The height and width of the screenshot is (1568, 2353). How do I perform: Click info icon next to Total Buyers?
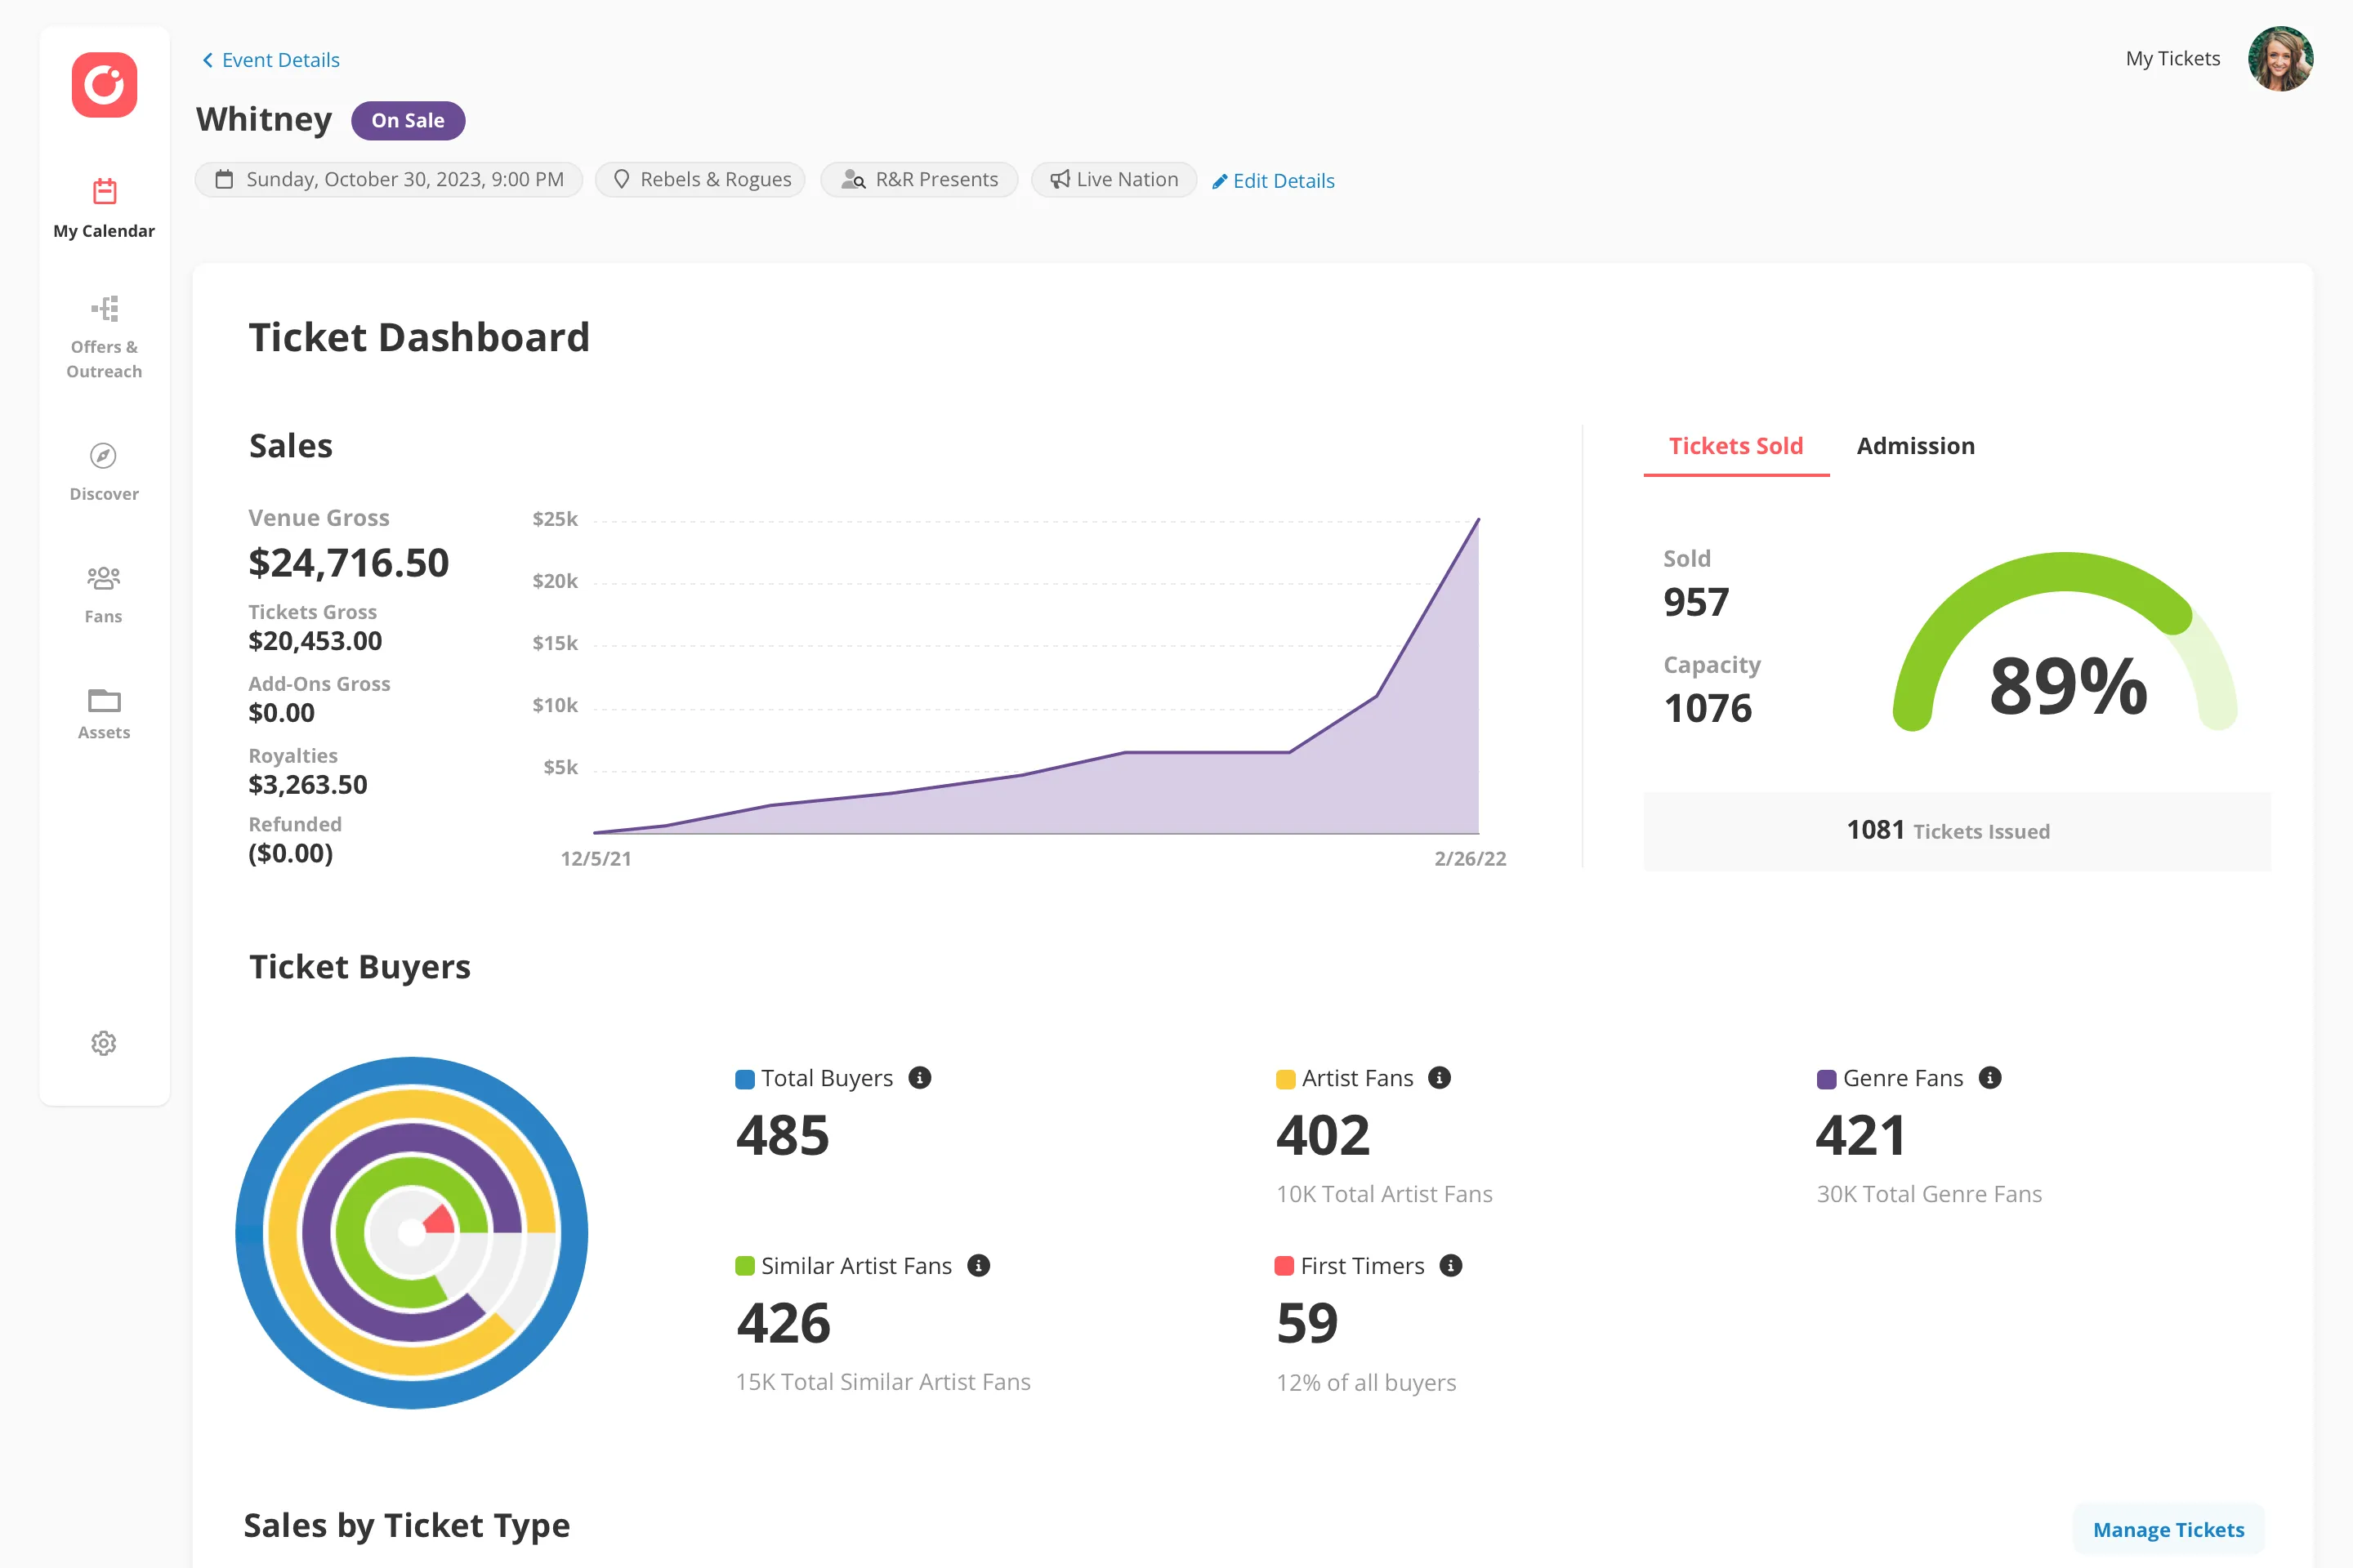point(919,1077)
